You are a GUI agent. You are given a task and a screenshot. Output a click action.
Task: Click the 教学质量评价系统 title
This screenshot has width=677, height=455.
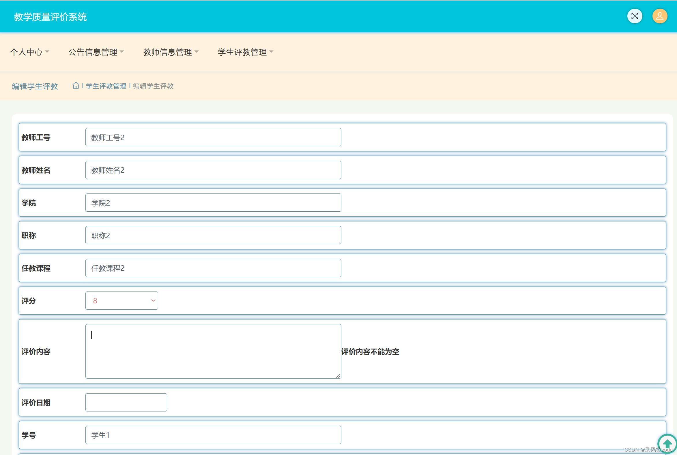click(50, 17)
